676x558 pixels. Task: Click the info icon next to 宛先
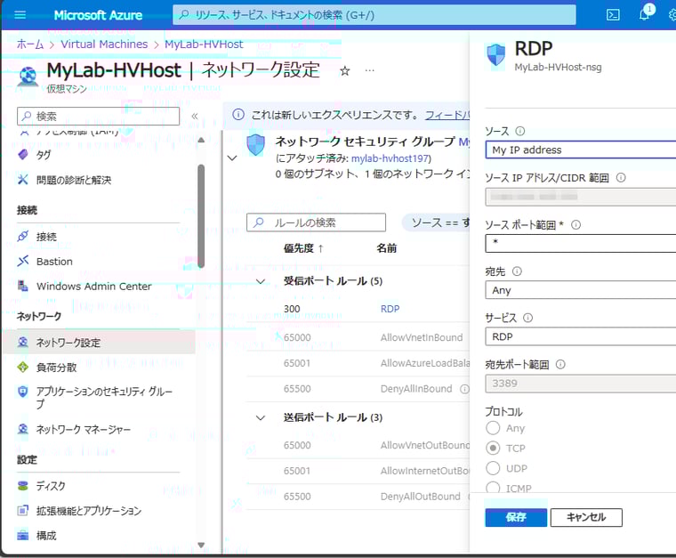click(517, 271)
